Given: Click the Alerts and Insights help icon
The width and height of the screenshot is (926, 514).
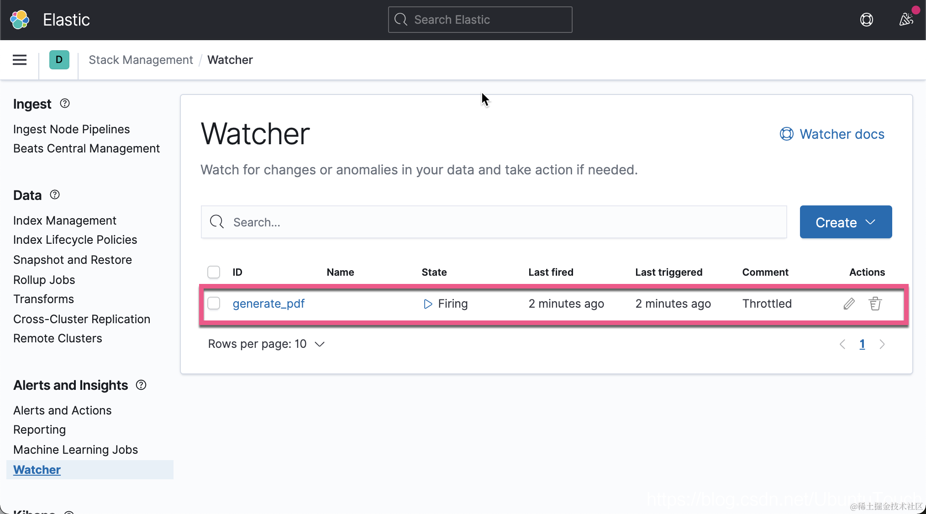Looking at the screenshot, I should pyautogui.click(x=141, y=385).
